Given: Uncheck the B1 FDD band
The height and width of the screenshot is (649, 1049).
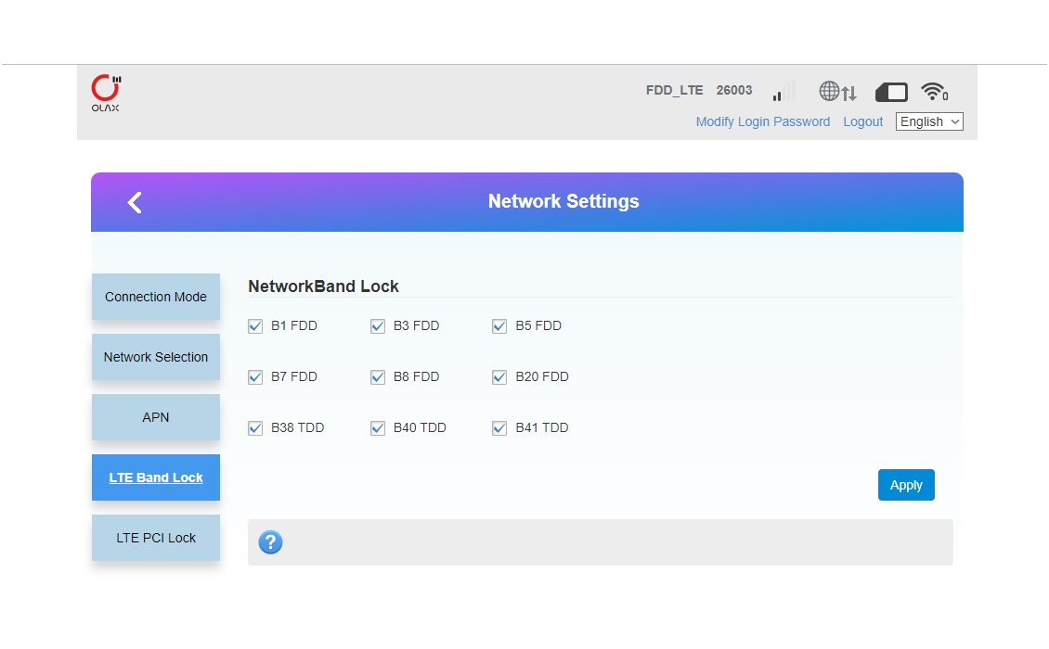Looking at the screenshot, I should click(x=255, y=326).
